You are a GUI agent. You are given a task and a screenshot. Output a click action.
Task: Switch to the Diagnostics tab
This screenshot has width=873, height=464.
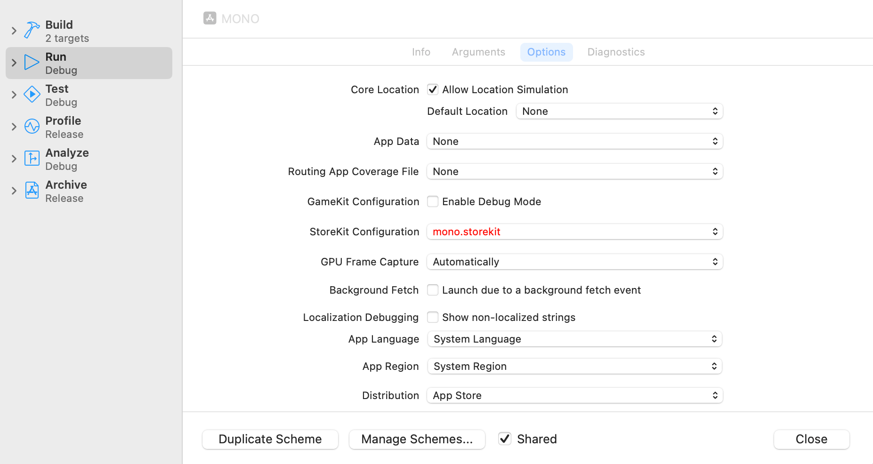click(x=616, y=52)
